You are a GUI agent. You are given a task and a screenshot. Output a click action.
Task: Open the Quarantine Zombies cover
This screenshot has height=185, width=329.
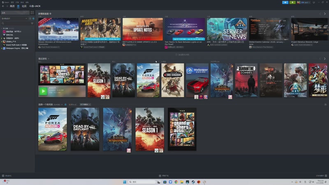tap(246, 80)
